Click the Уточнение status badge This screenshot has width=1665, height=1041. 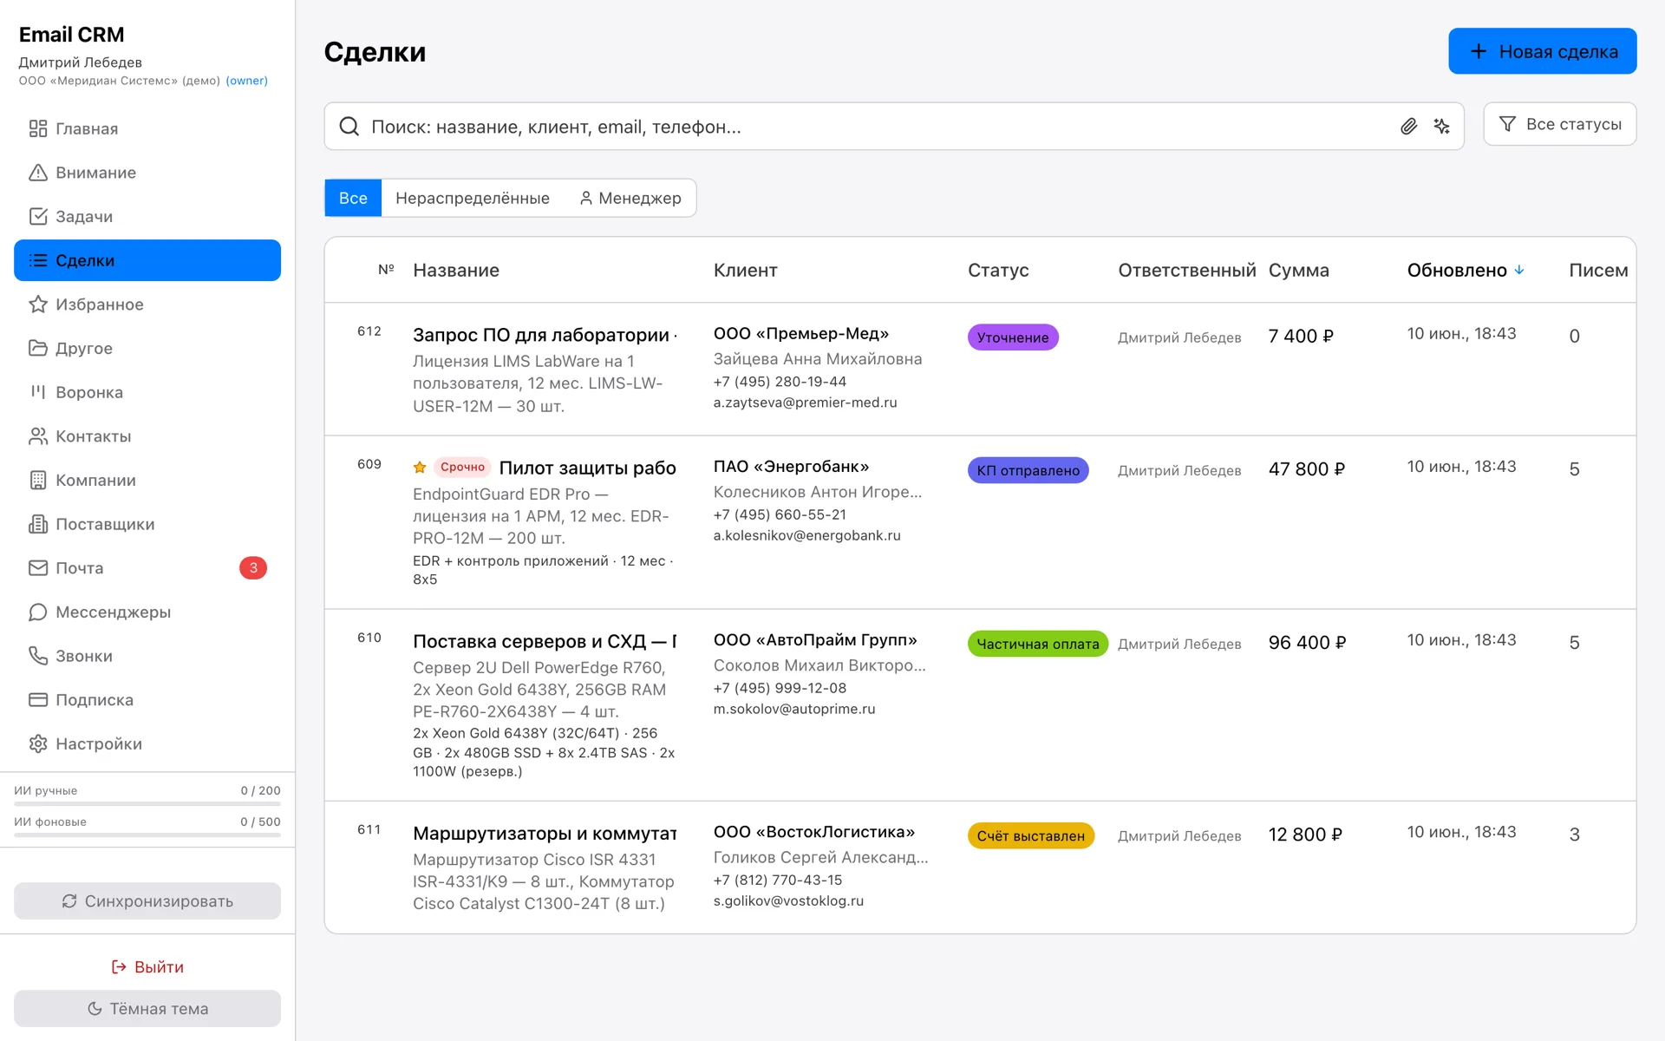tap(1013, 337)
